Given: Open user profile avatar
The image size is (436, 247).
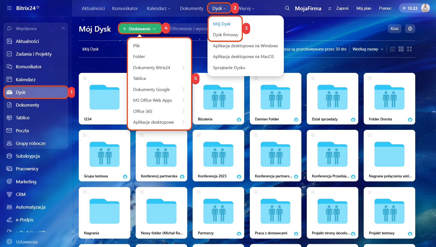Looking at the screenshot, I should [x=425, y=8].
